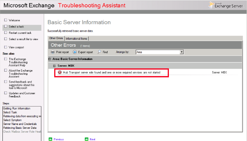
Task: Select 'Select Task' step in Steps list
Action: point(10,112)
